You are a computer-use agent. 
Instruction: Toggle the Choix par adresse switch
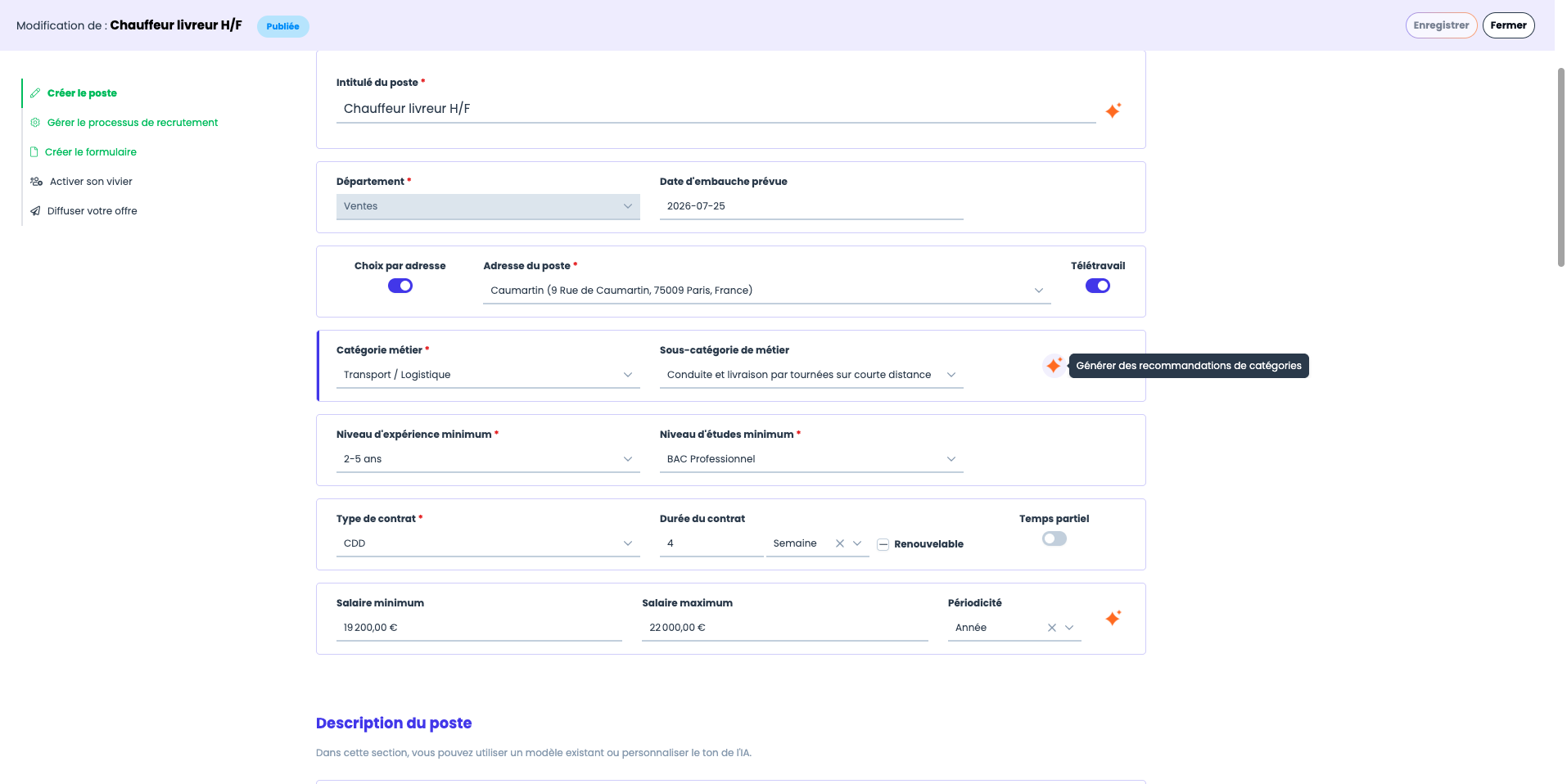click(400, 286)
